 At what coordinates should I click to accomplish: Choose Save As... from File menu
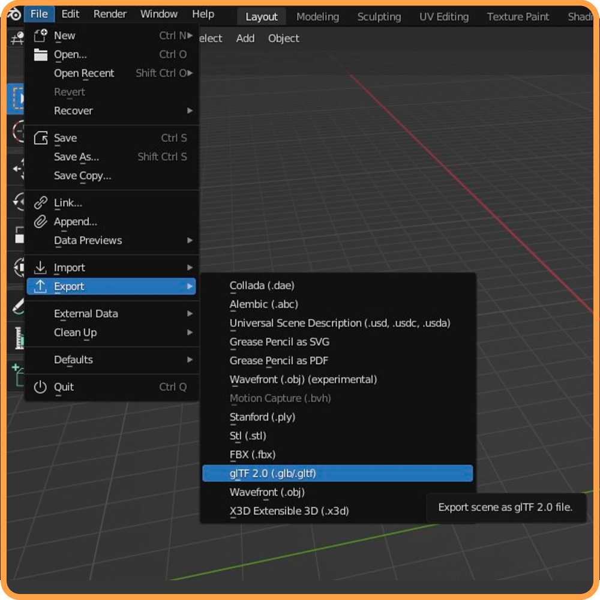(112, 157)
